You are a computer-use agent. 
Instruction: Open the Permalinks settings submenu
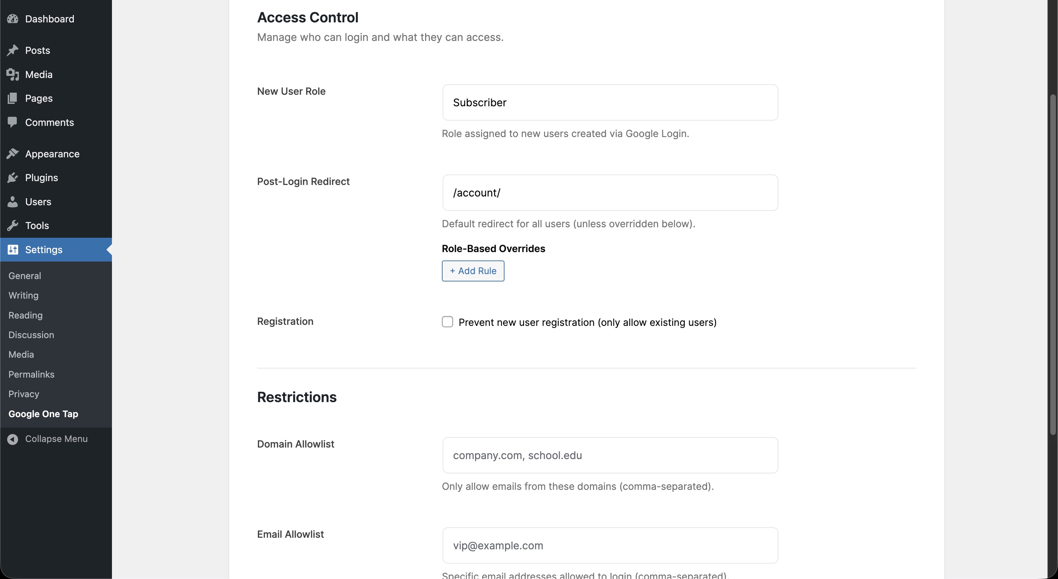(x=31, y=374)
